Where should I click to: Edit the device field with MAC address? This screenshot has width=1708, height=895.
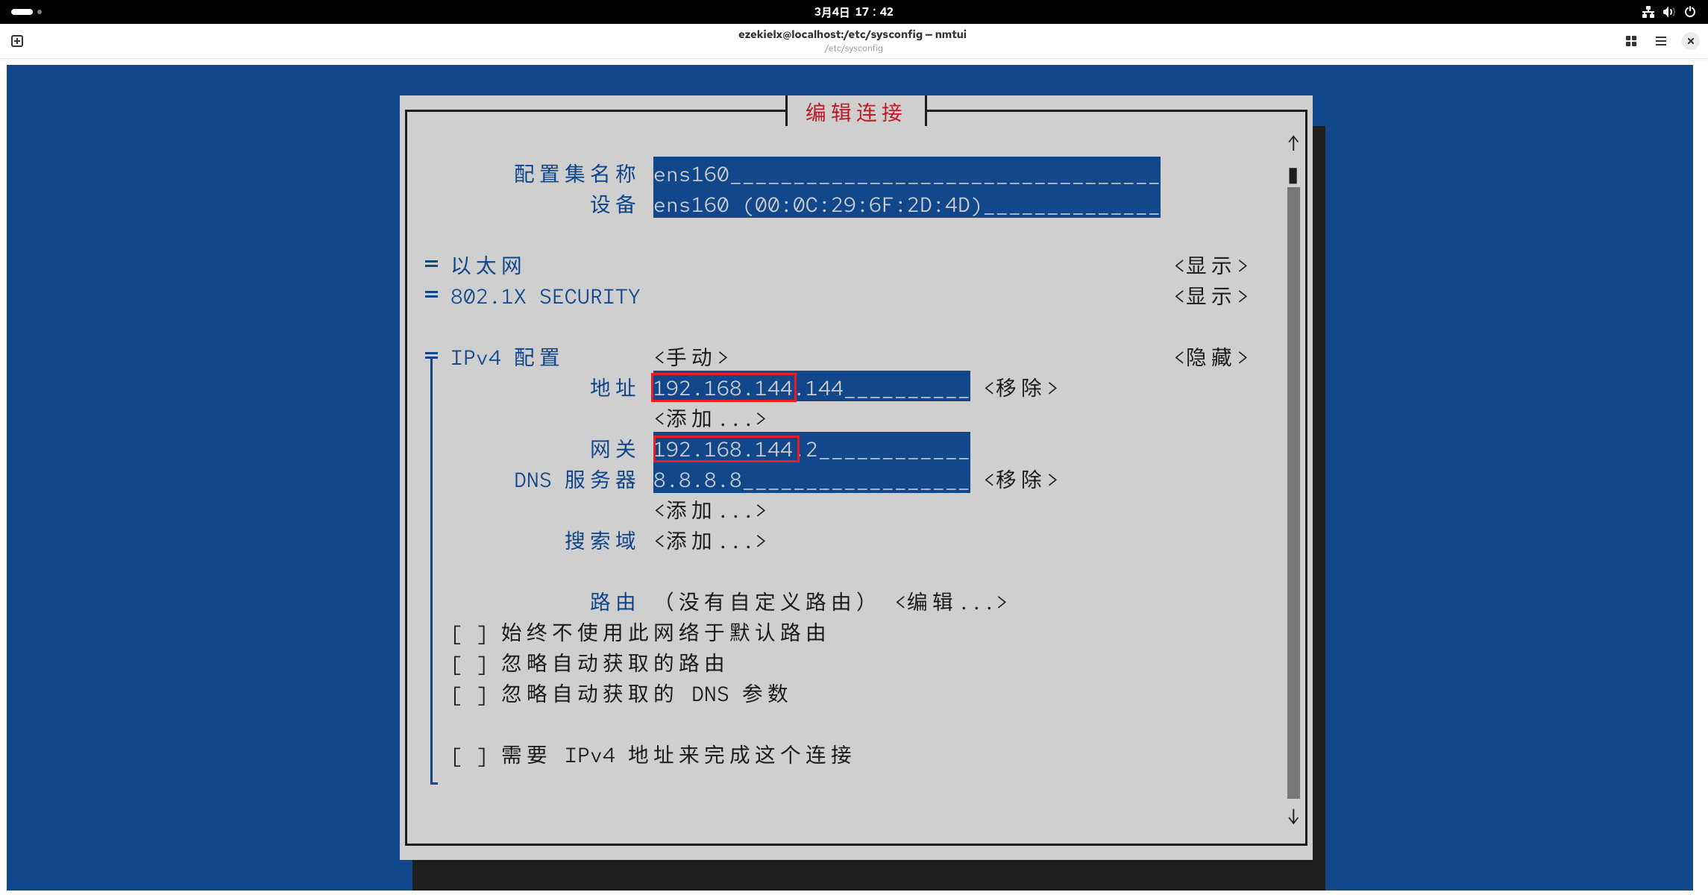(906, 204)
